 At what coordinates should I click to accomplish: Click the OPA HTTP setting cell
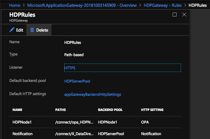[145, 123]
